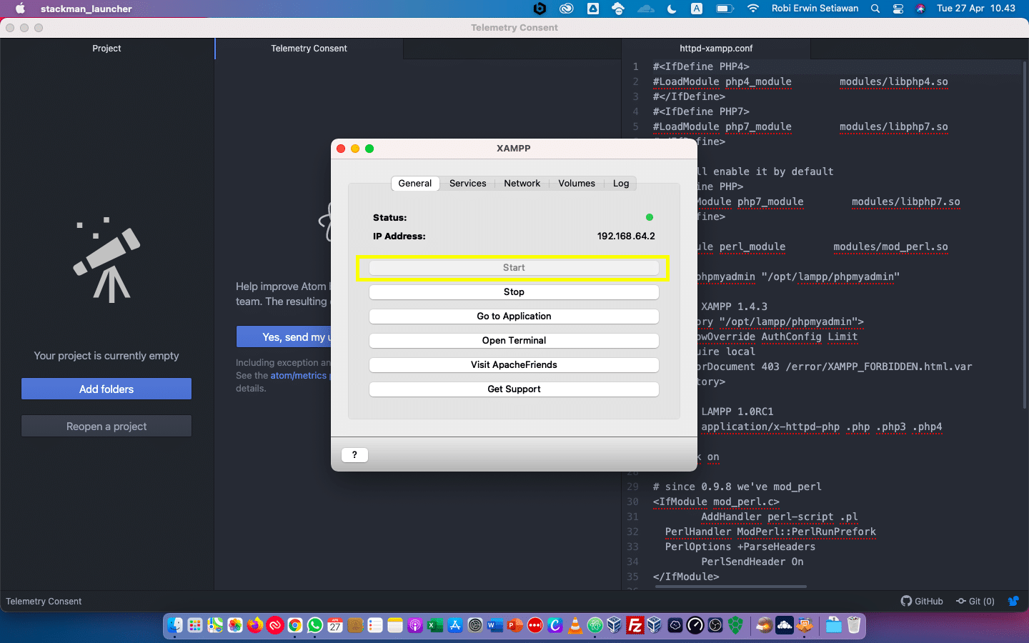Screen dimensions: 1029x643
Task: Open the GitHub panel from the status bar
Action: pyautogui.click(x=922, y=602)
